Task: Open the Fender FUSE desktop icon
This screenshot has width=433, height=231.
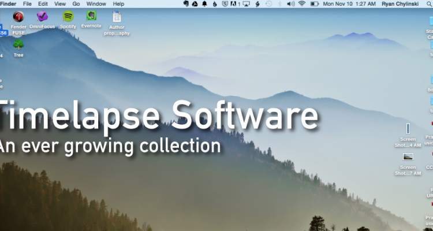Action: click(x=18, y=17)
